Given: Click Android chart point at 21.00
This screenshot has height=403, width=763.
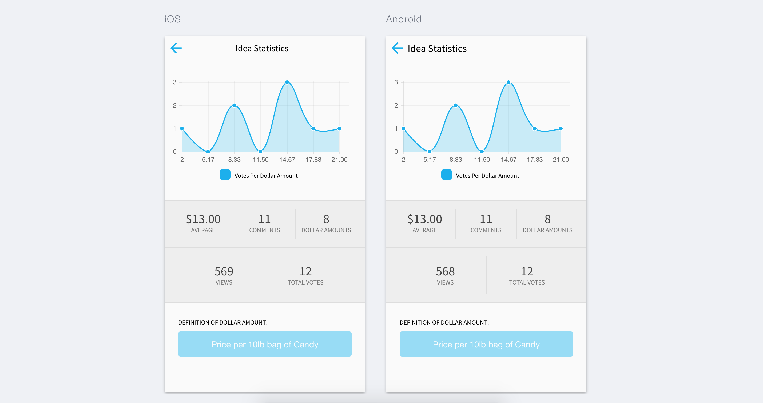Looking at the screenshot, I should (561, 128).
